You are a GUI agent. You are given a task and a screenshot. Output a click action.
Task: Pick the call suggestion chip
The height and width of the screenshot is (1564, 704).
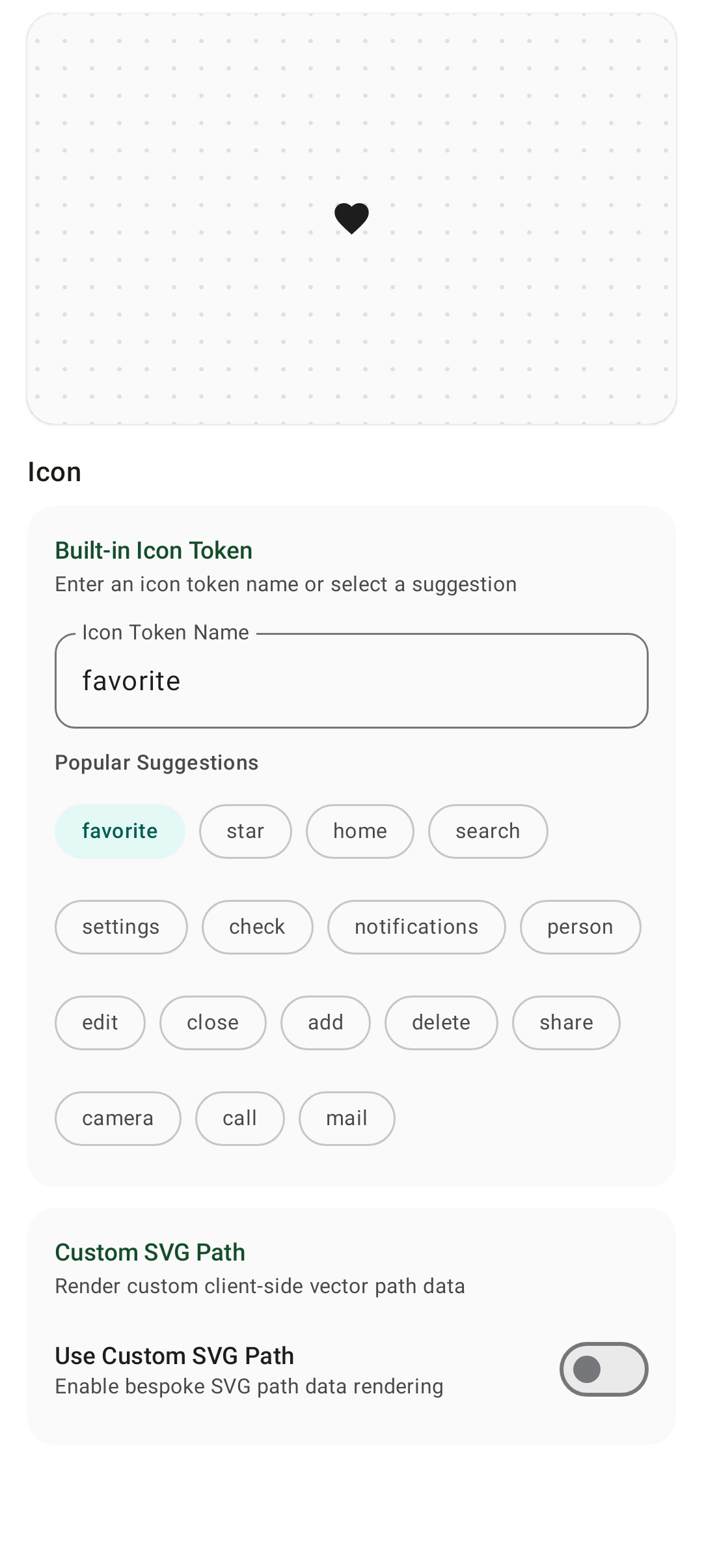(239, 1119)
